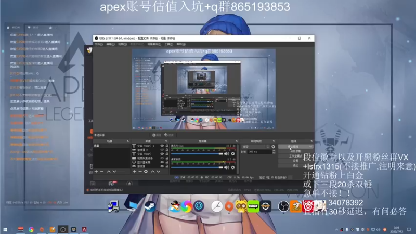The image size is (416, 234).
Task: Pop out the 混音器 dock panel
Action: tap(237, 141)
